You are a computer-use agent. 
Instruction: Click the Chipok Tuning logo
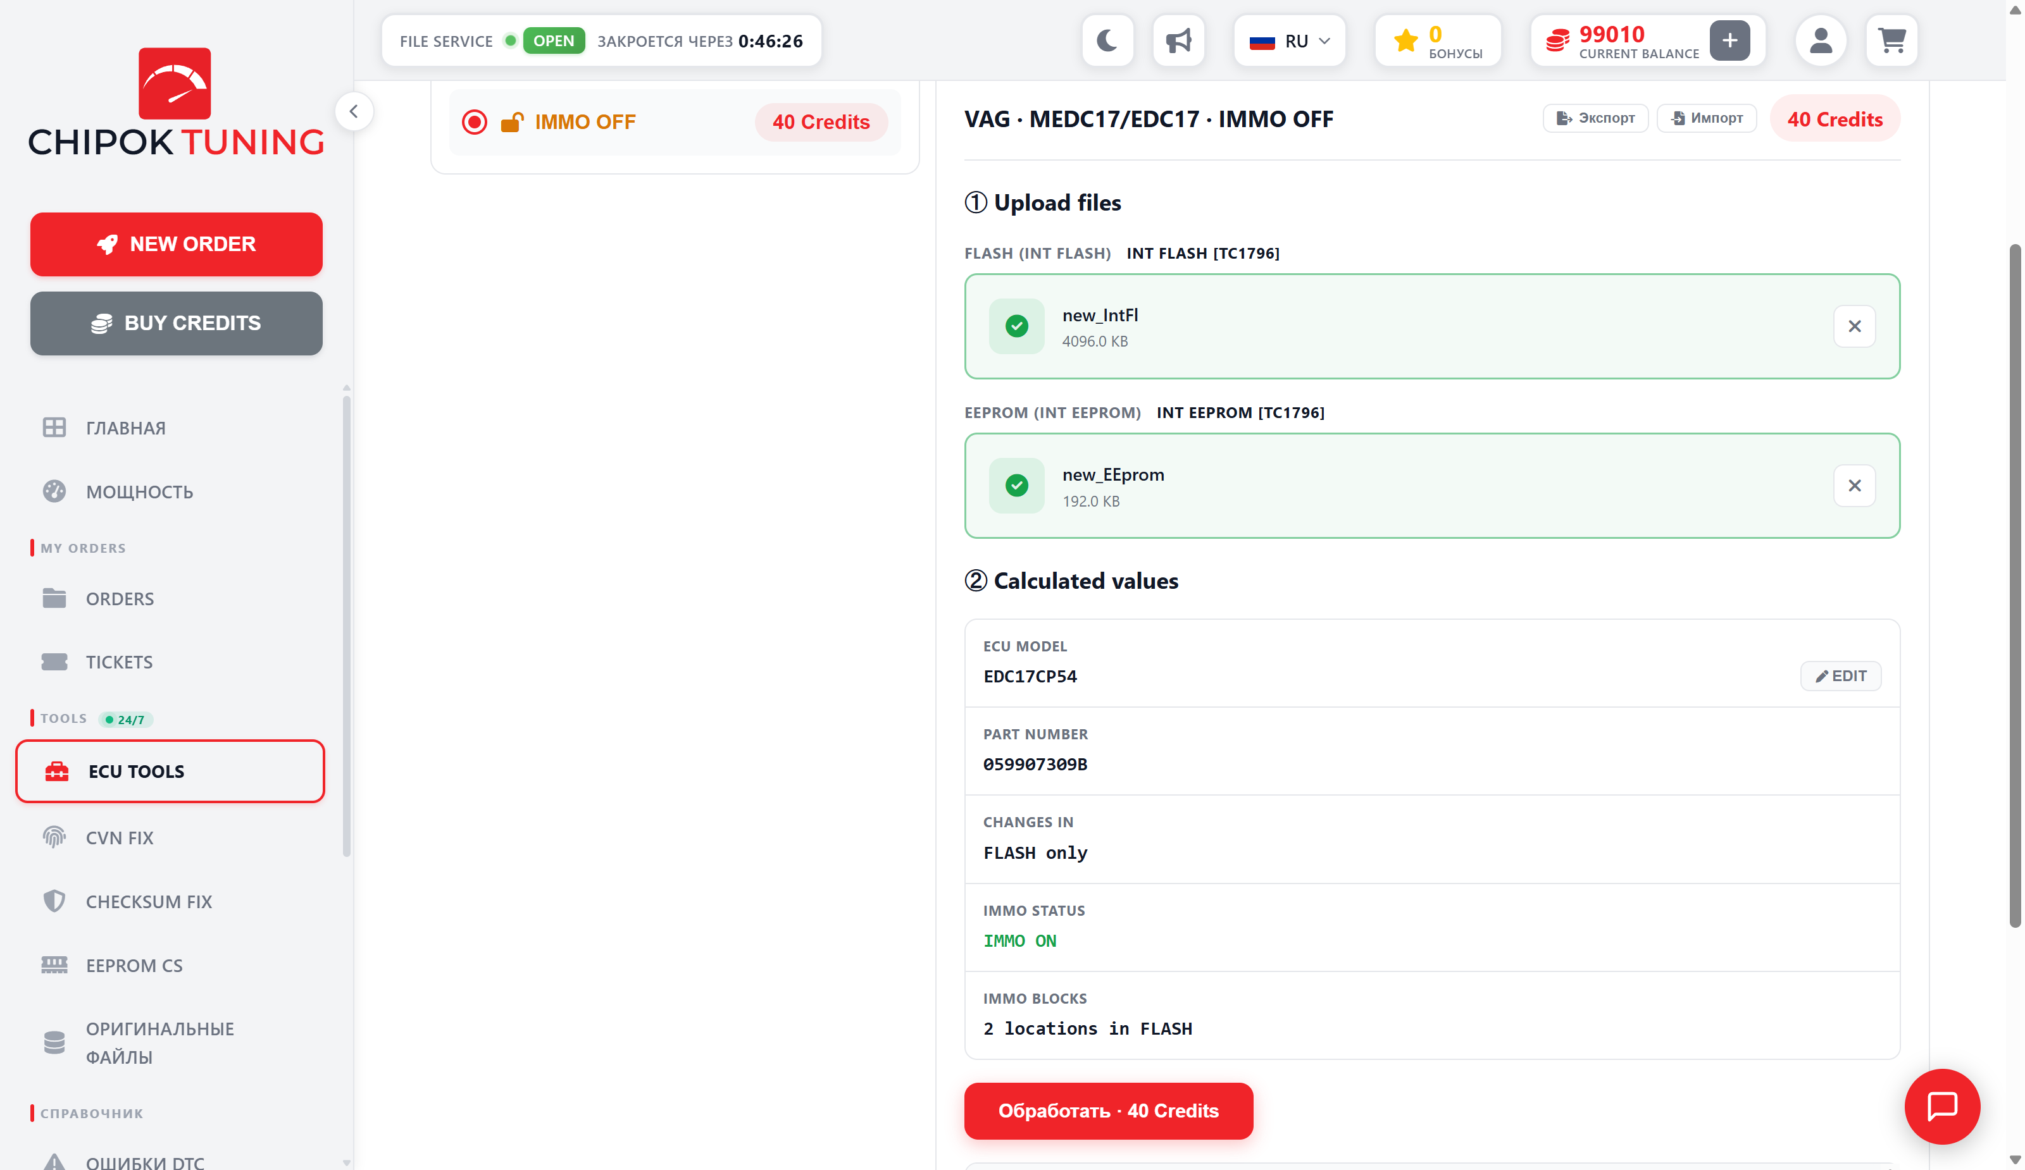click(176, 101)
